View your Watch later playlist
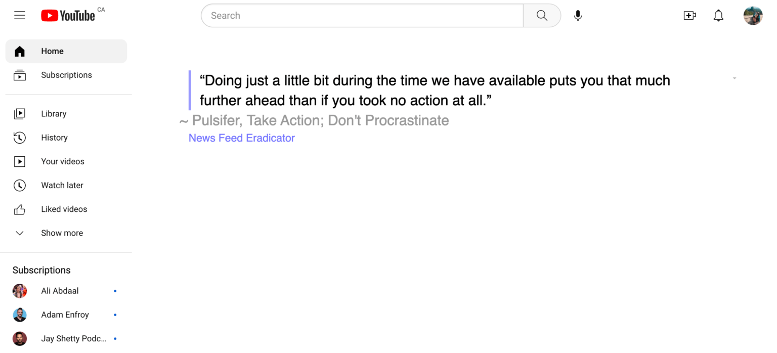The height and width of the screenshot is (353, 777). point(62,185)
